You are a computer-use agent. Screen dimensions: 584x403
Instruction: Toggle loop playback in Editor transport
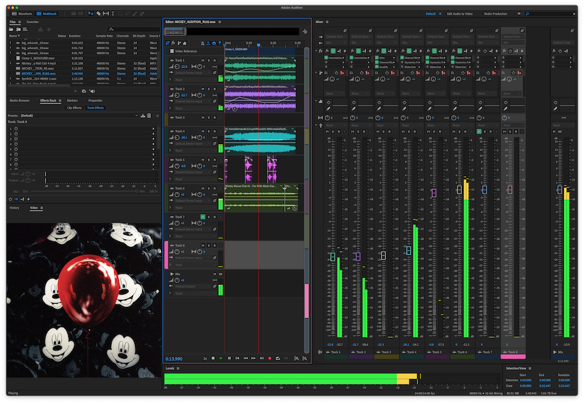pos(278,358)
